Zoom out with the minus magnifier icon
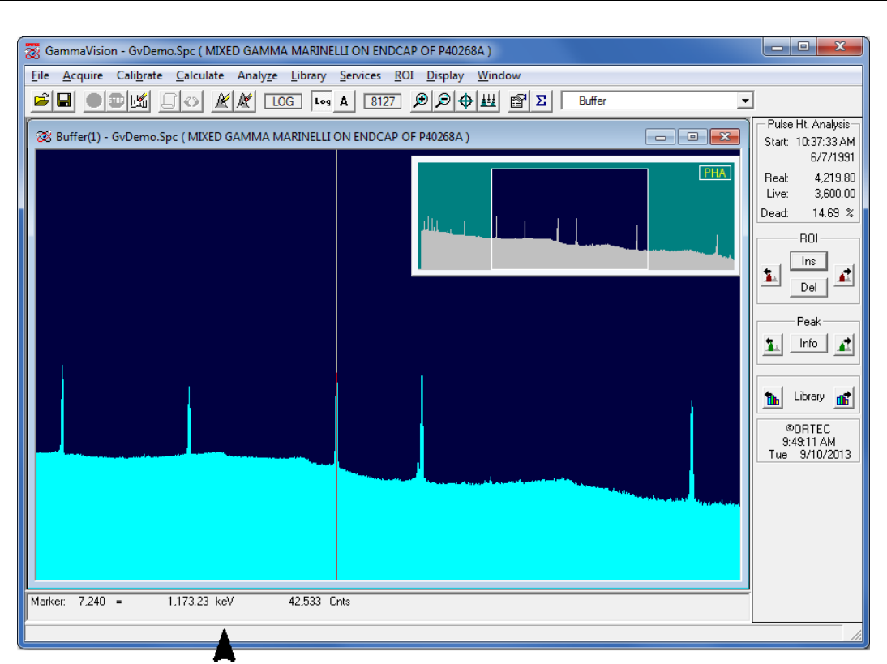The width and height of the screenshot is (887, 664). point(443,101)
